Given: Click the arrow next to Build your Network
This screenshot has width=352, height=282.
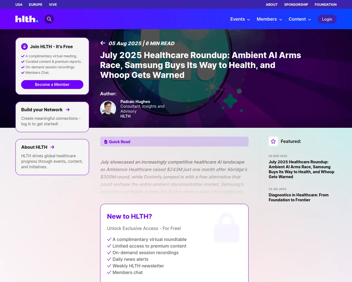Looking at the screenshot, I should point(68,110).
